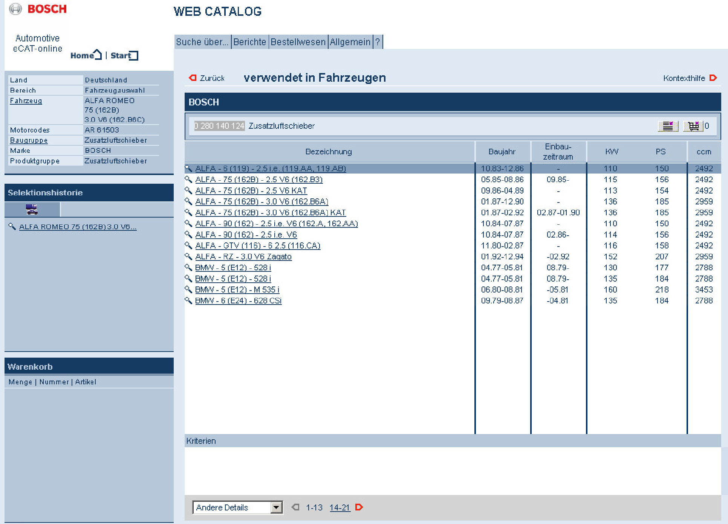The height and width of the screenshot is (524, 728).
Task: Open the ? help menu
Action: tap(378, 42)
